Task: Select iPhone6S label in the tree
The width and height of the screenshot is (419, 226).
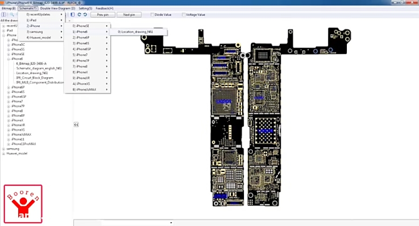Action: [18, 92]
